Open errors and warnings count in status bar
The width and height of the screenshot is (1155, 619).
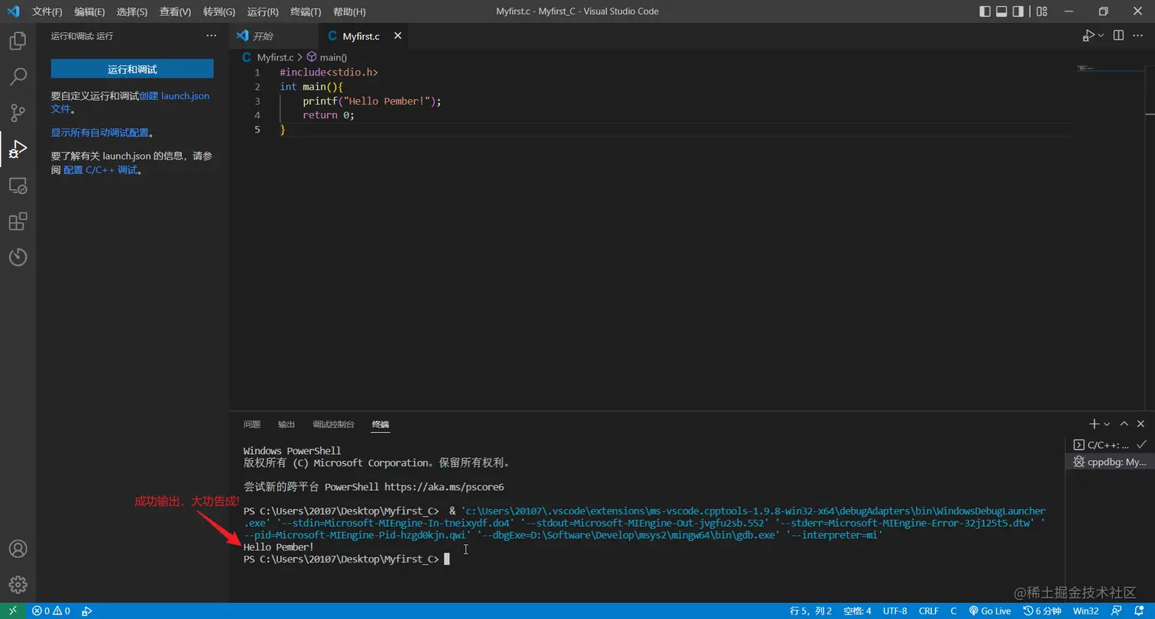coord(51,611)
